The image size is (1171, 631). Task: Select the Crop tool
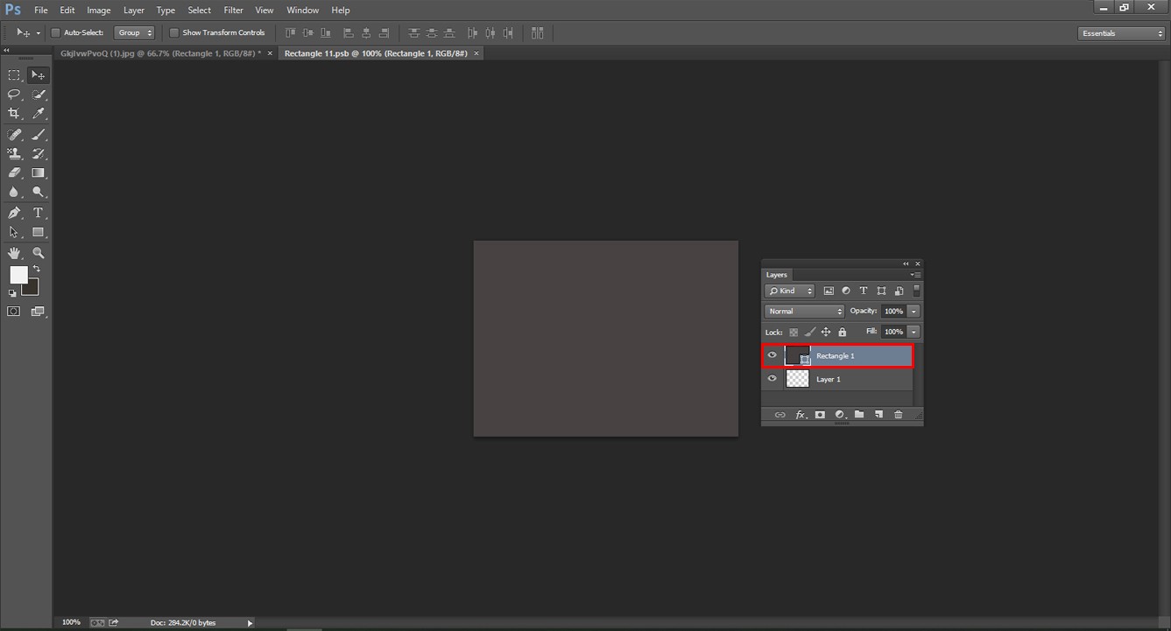click(14, 113)
